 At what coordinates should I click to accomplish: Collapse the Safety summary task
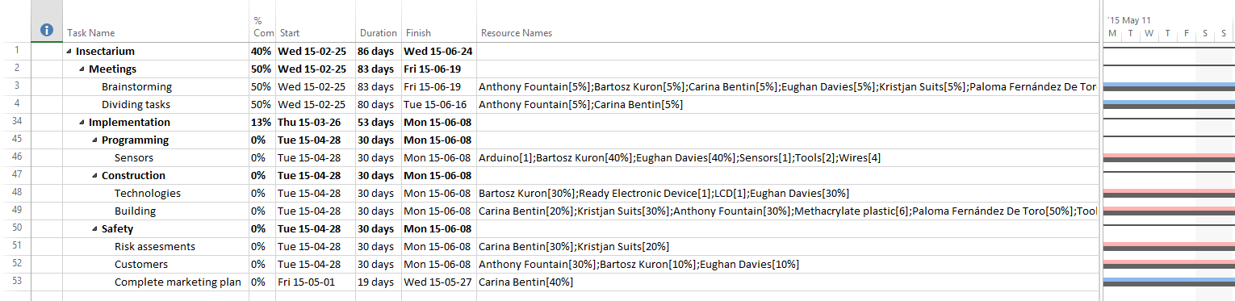coord(94,229)
